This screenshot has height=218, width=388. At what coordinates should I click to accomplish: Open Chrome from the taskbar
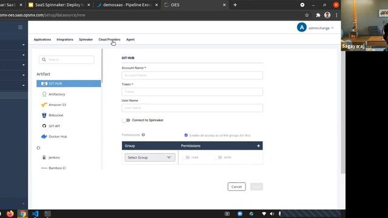[x=22, y=214]
